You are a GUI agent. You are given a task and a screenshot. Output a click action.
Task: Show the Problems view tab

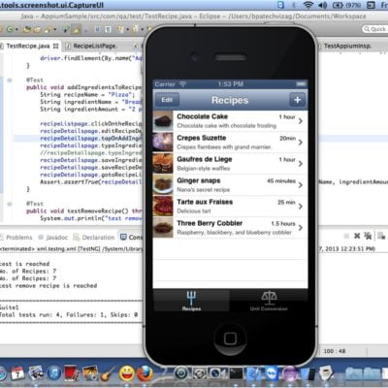[x=16, y=238]
